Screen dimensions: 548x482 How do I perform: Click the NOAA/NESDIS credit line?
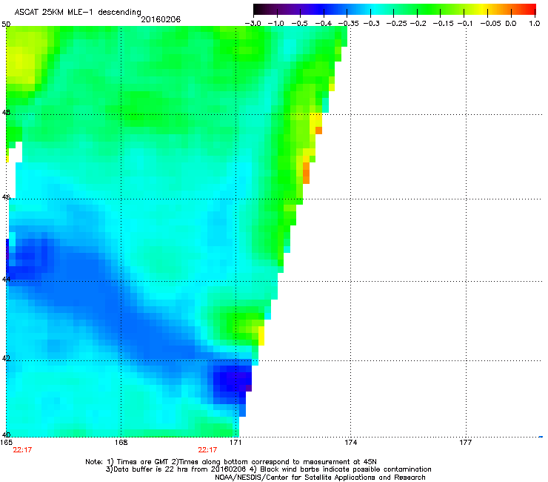(320, 478)
